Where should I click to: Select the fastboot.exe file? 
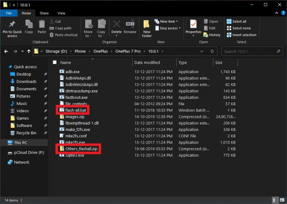[x=76, y=97]
